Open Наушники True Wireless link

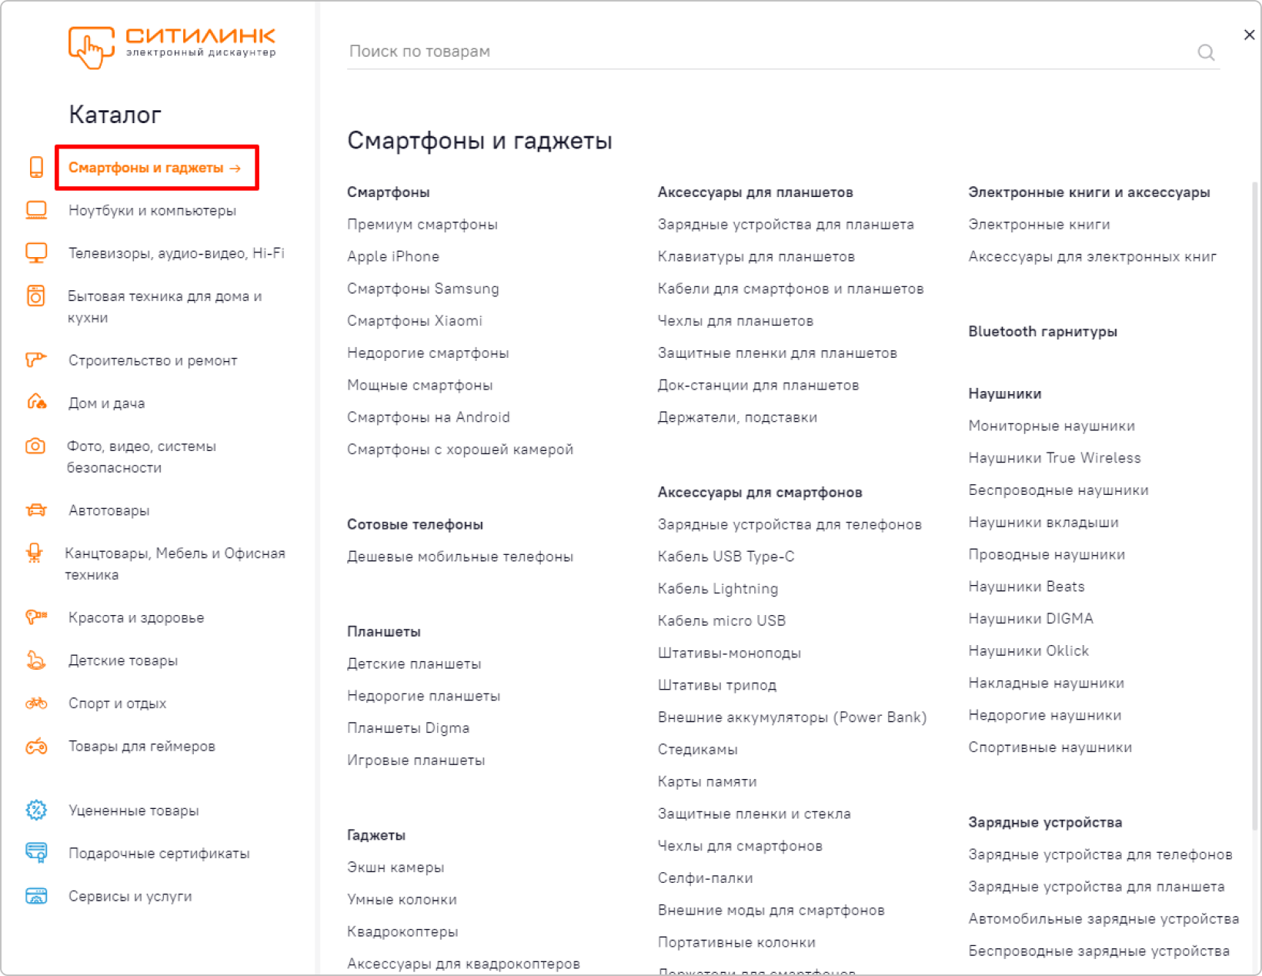click(1055, 458)
